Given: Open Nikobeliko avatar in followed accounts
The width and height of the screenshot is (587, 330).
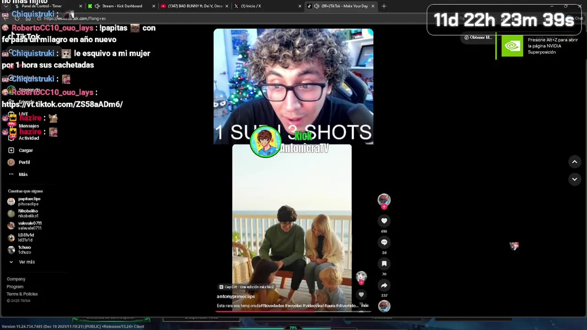Looking at the screenshot, I should pos(11,214).
